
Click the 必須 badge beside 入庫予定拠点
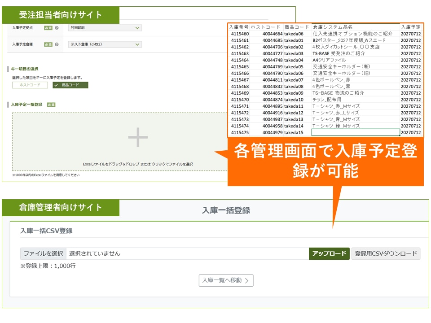[48, 28]
